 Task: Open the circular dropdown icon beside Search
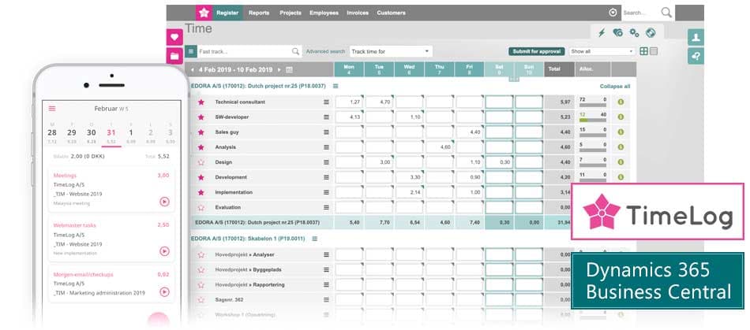tap(613, 13)
